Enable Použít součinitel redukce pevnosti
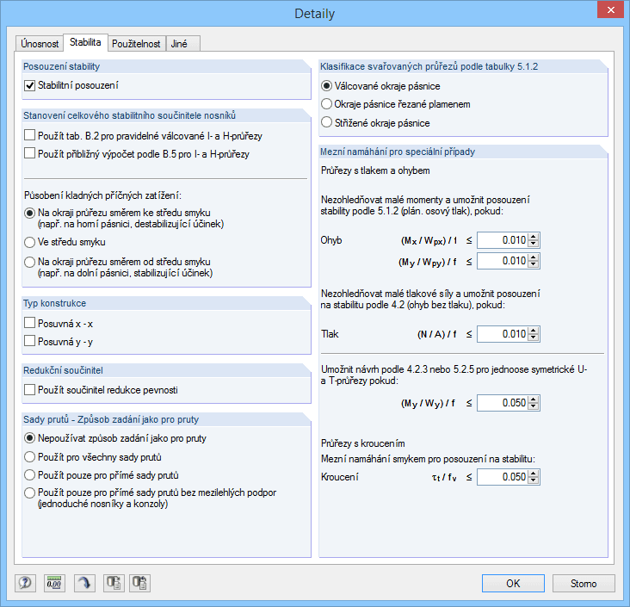 tap(30, 389)
